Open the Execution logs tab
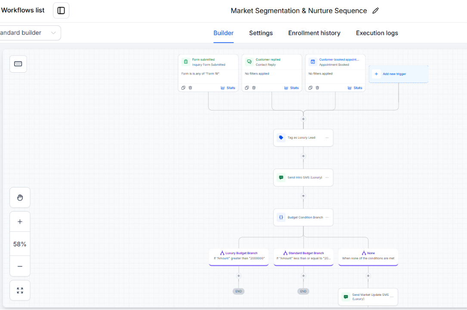467x310 pixels. (x=377, y=33)
